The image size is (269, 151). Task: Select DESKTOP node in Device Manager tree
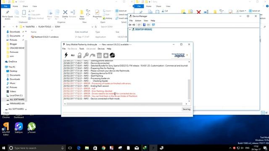[143, 29]
